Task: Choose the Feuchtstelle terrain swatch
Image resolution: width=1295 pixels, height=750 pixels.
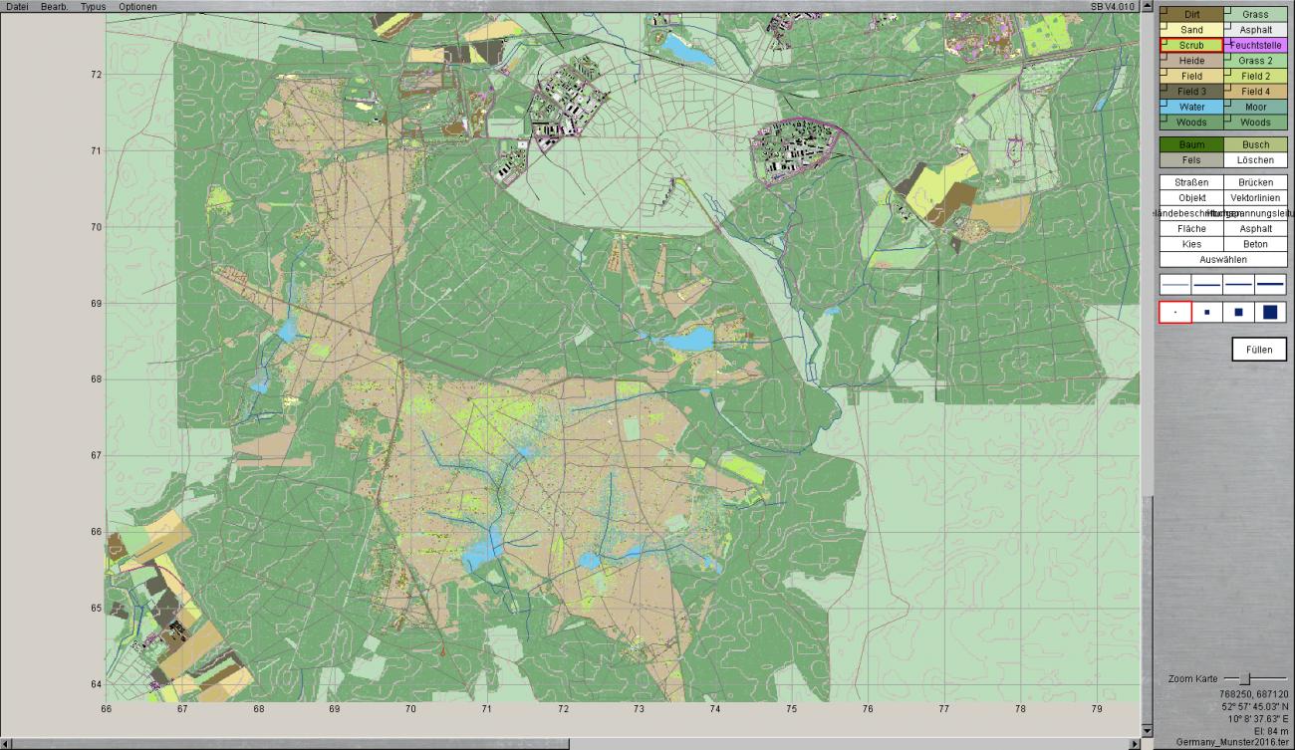Action: 1255,46
